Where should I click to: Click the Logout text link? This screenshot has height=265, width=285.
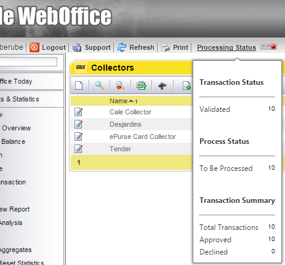tap(54, 47)
